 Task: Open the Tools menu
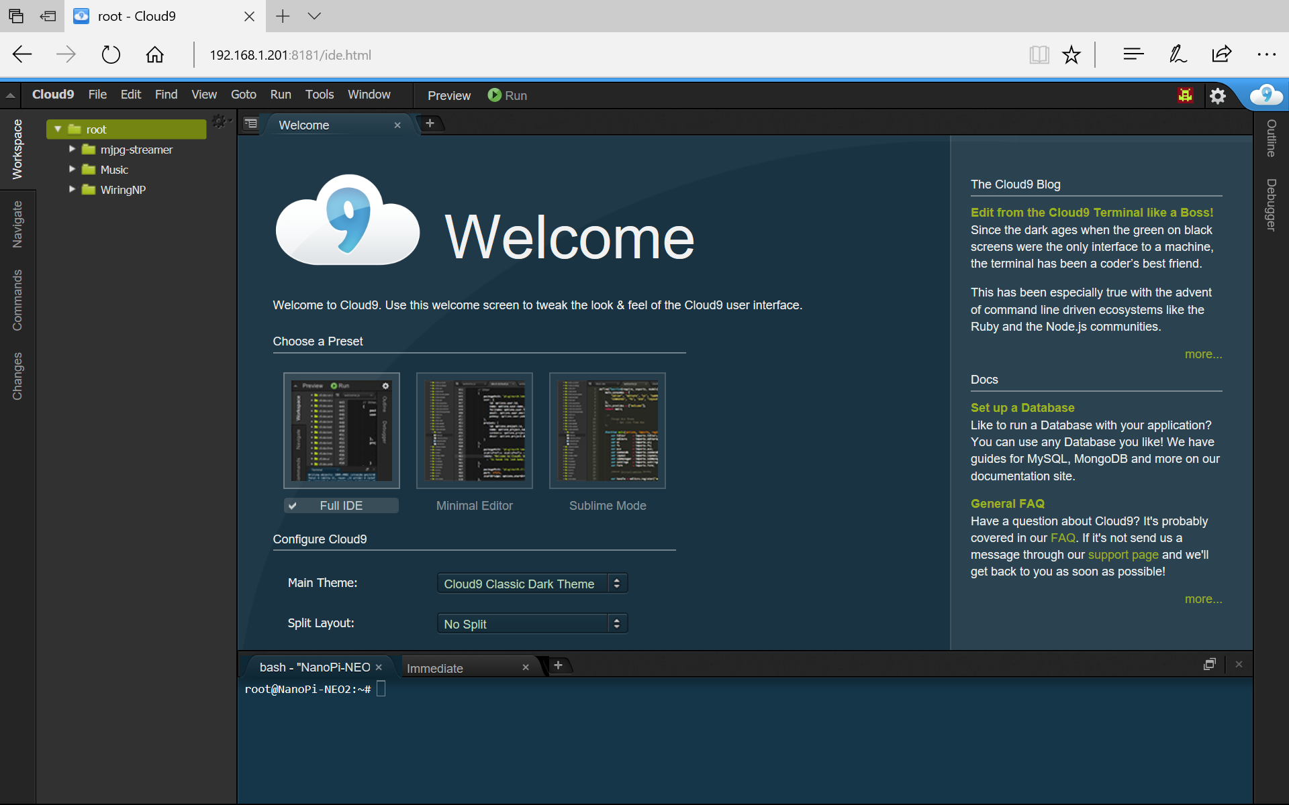pos(319,95)
